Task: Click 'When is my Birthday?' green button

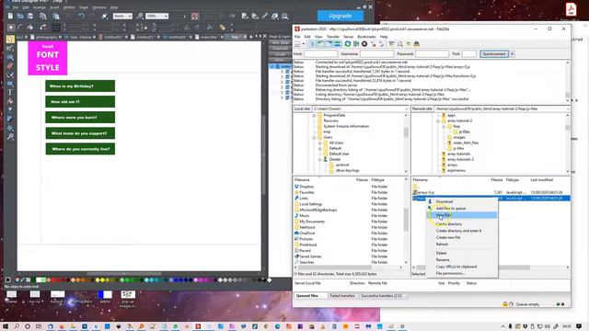Action: point(80,86)
